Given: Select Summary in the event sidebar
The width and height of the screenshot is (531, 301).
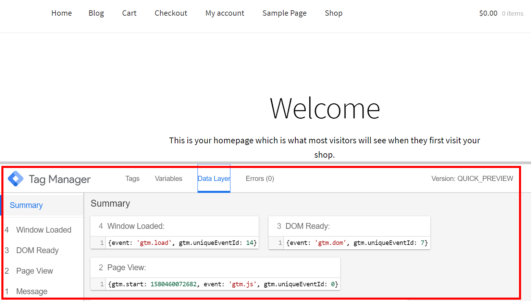Looking at the screenshot, I should (x=26, y=205).
